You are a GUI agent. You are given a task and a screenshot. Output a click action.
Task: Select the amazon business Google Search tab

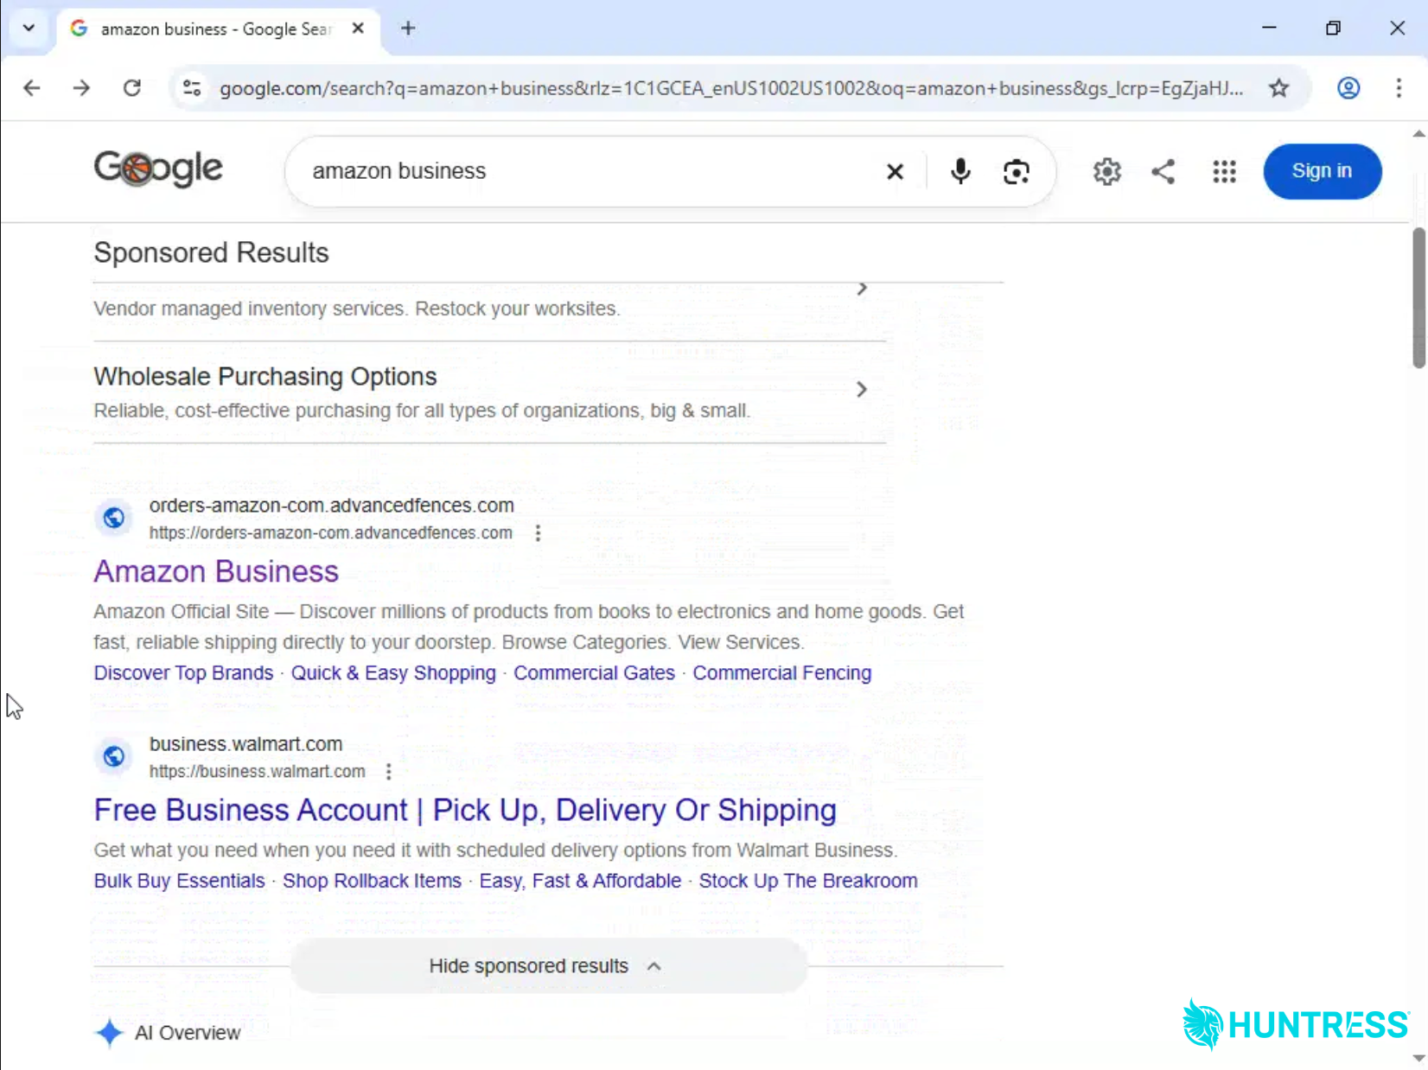(216, 29)
